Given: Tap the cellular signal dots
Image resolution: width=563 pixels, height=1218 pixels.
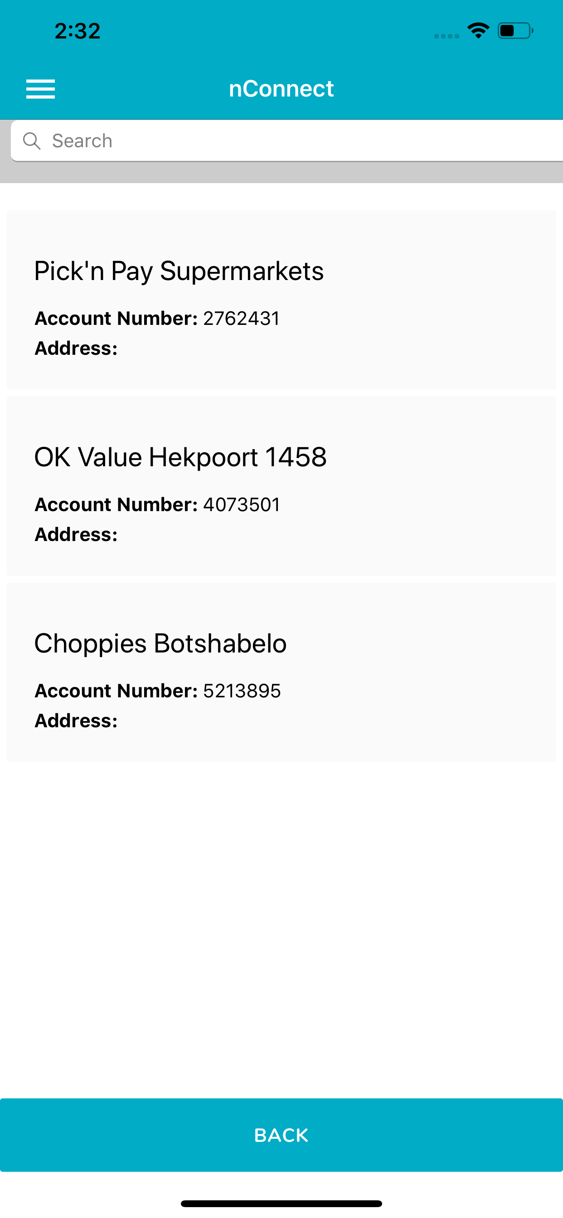Looking at the screenshot, I should click(447, 36).
